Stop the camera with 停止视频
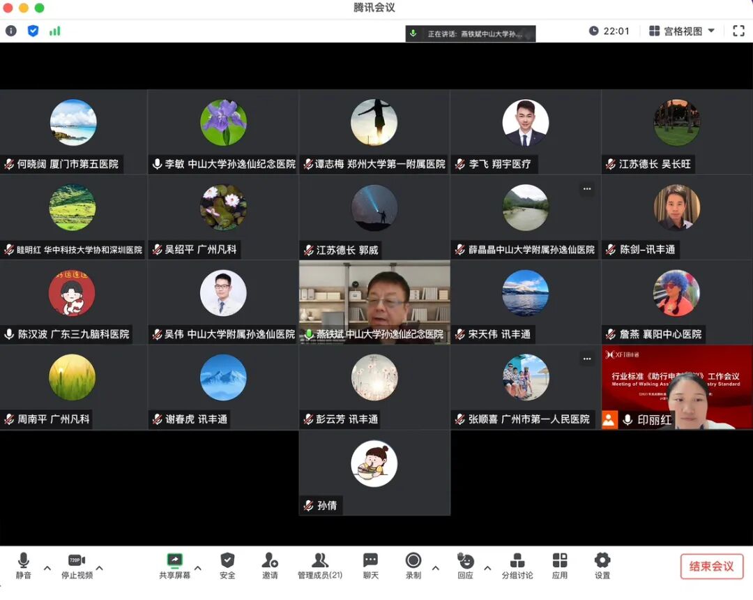The width and height of the screenshot is (753, 600). 77,566
